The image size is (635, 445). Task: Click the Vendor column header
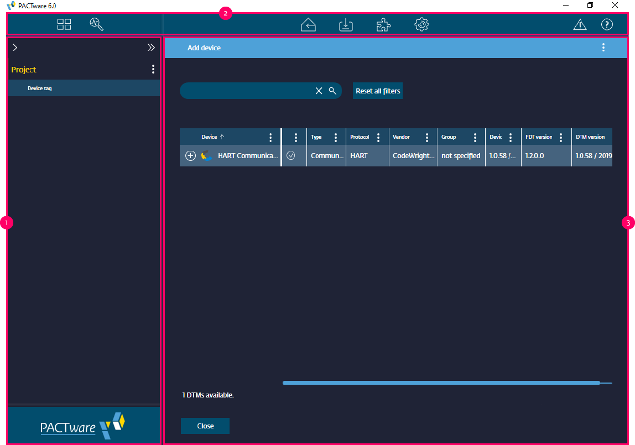point(401,137)
